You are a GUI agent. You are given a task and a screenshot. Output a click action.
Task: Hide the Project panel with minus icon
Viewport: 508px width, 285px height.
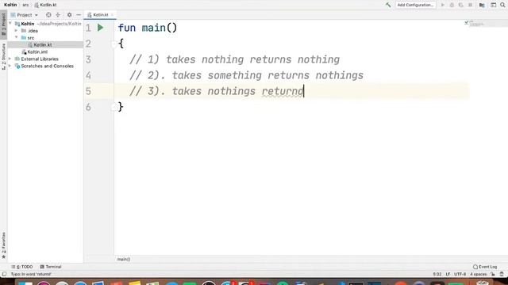point(79,15)
